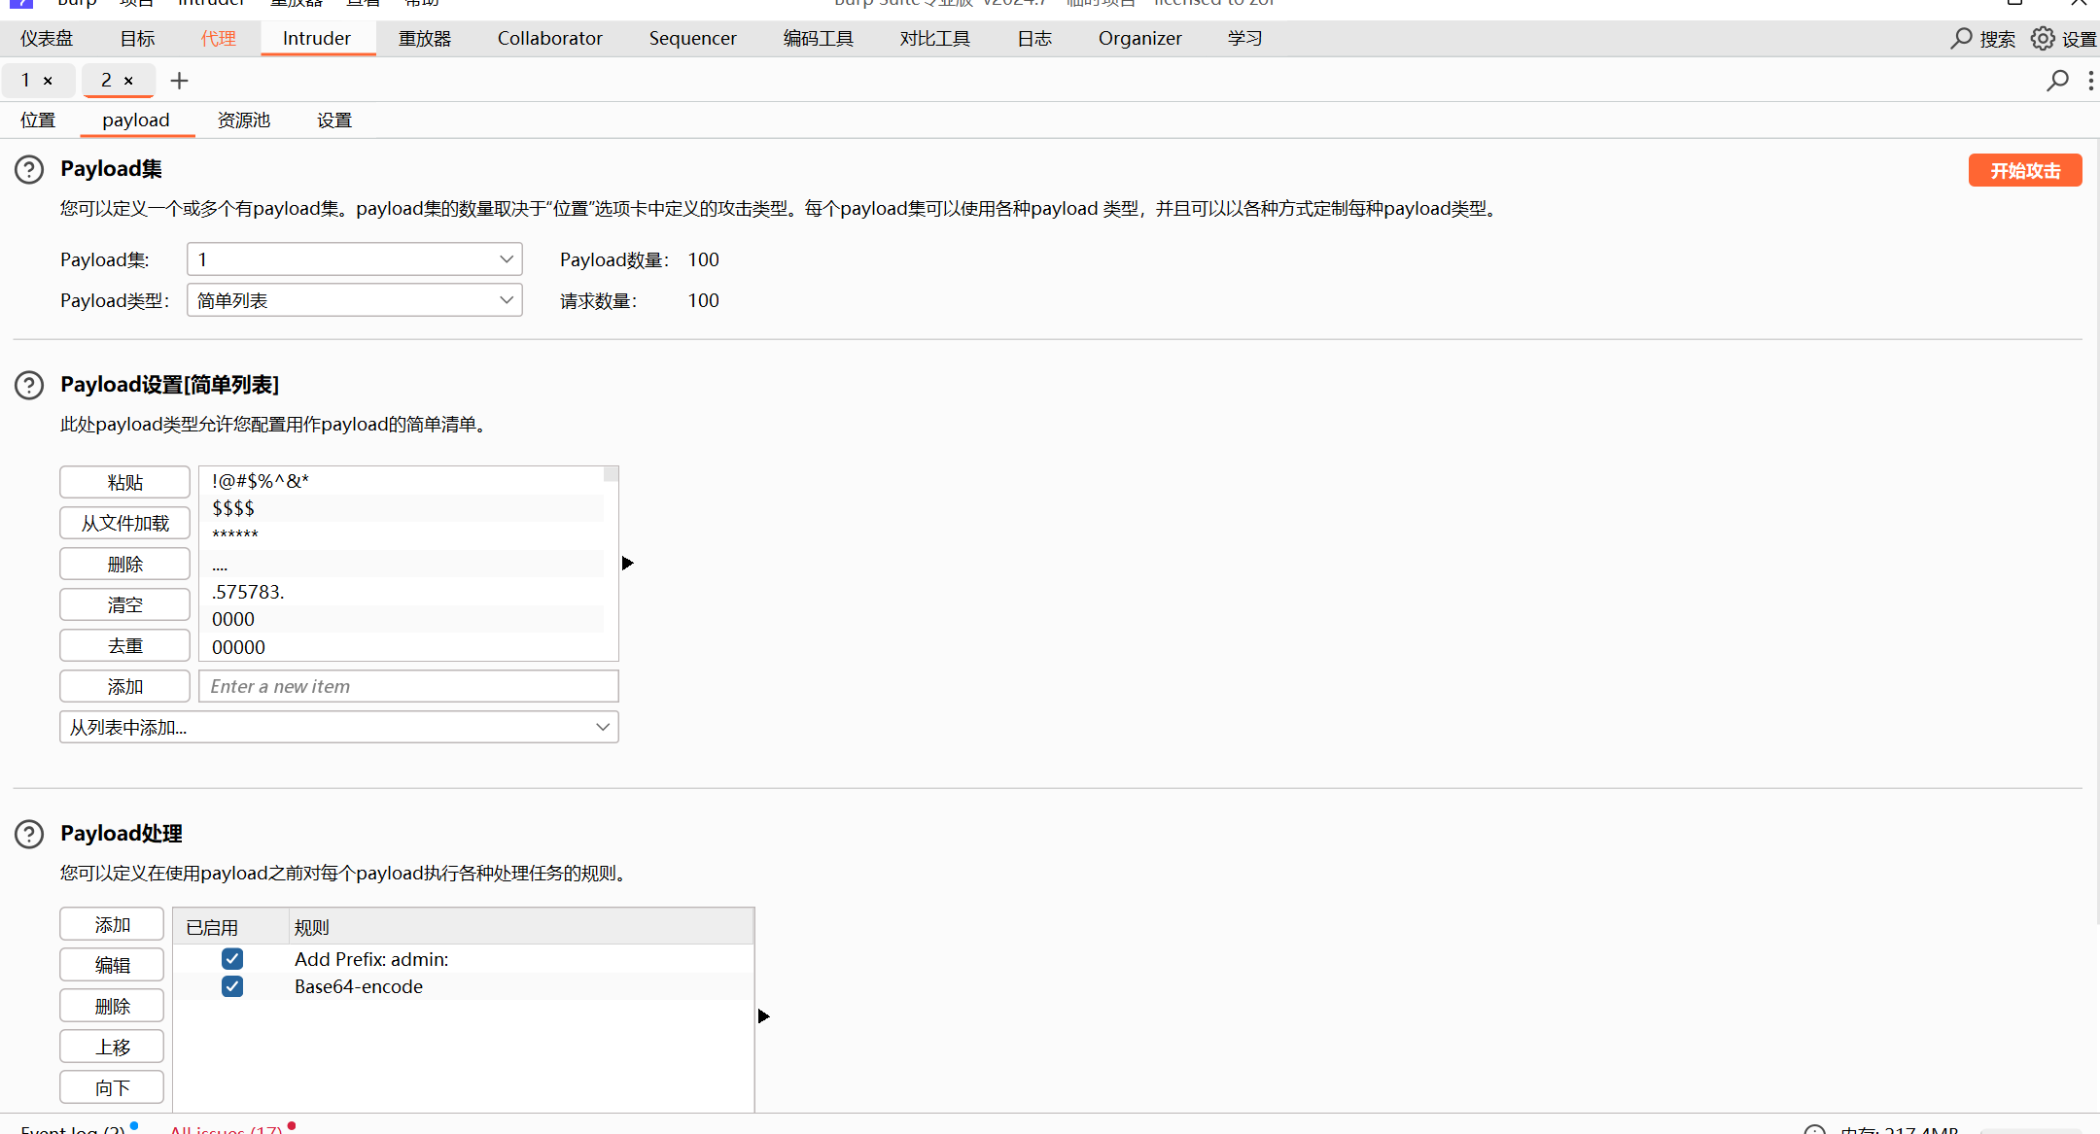This screenshot has height=1134, width=2100.
Task: Expand the 从列表中添加 dropdown
Action: pos(338,728)
